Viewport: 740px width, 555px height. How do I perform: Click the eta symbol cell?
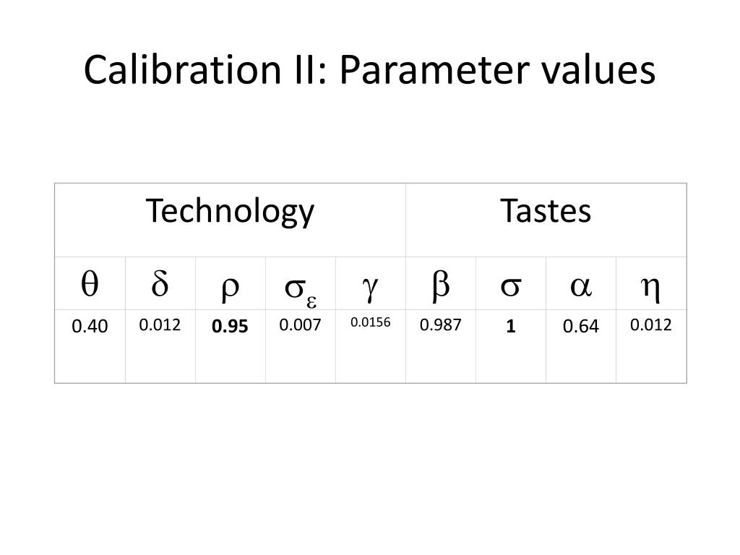(650, 285)
